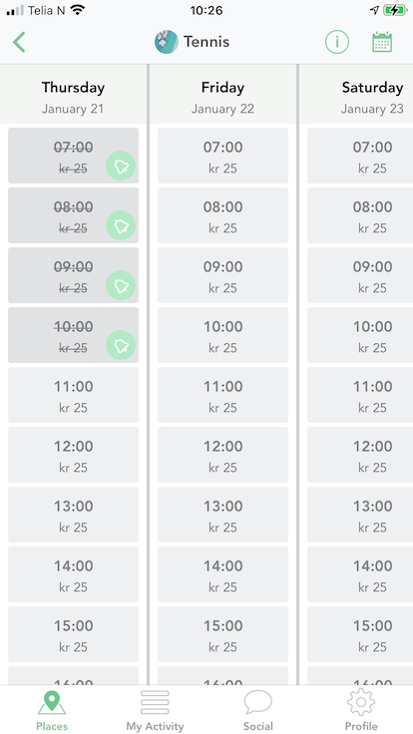
Task: Pick the Saturday 09:00 time slot
Action: click(x=360, y=275)
